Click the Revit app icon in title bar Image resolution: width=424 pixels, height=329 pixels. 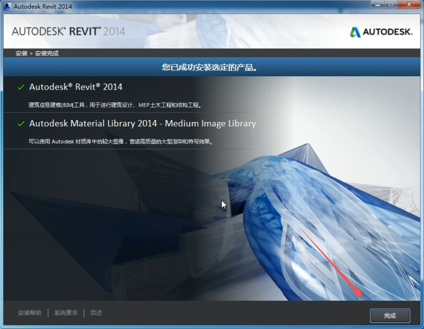(x=7, y=6)
